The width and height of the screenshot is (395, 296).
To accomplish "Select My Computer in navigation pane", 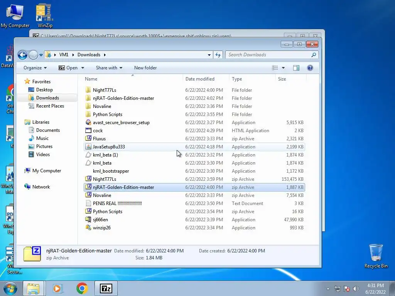I will pos(43,171).
